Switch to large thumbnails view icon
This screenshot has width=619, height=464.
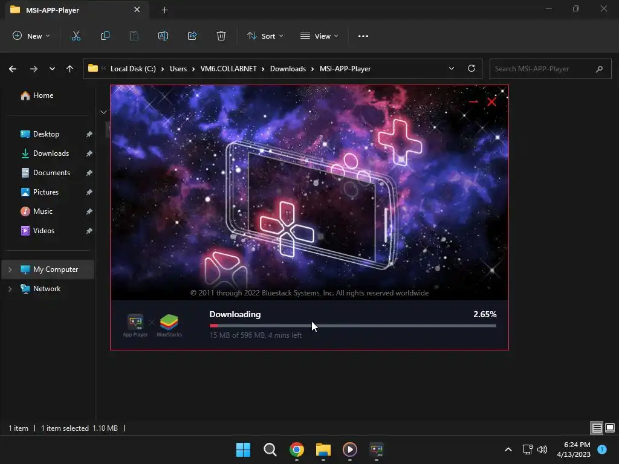(610, 428)
